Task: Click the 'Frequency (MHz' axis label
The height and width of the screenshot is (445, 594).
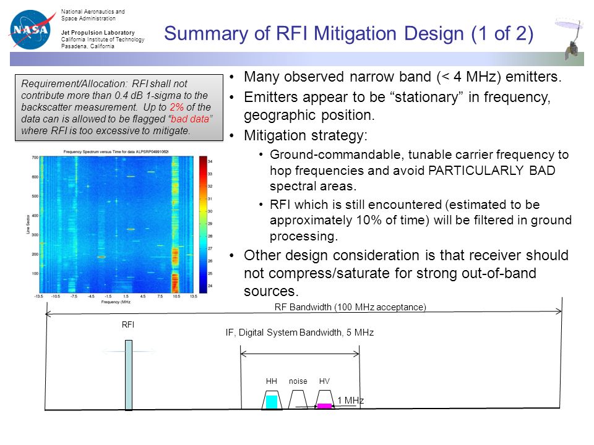Action: click(x=116, y=302)
